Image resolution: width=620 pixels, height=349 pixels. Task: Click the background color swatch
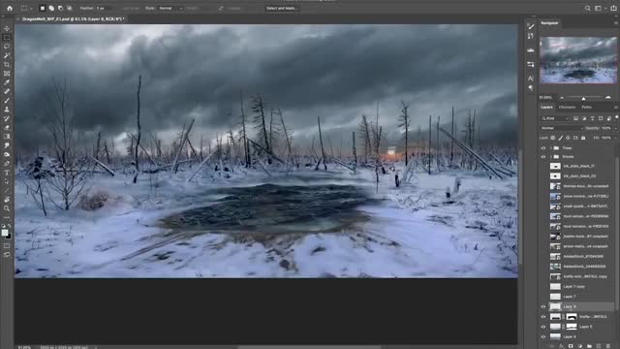click(x=9, y=237)
